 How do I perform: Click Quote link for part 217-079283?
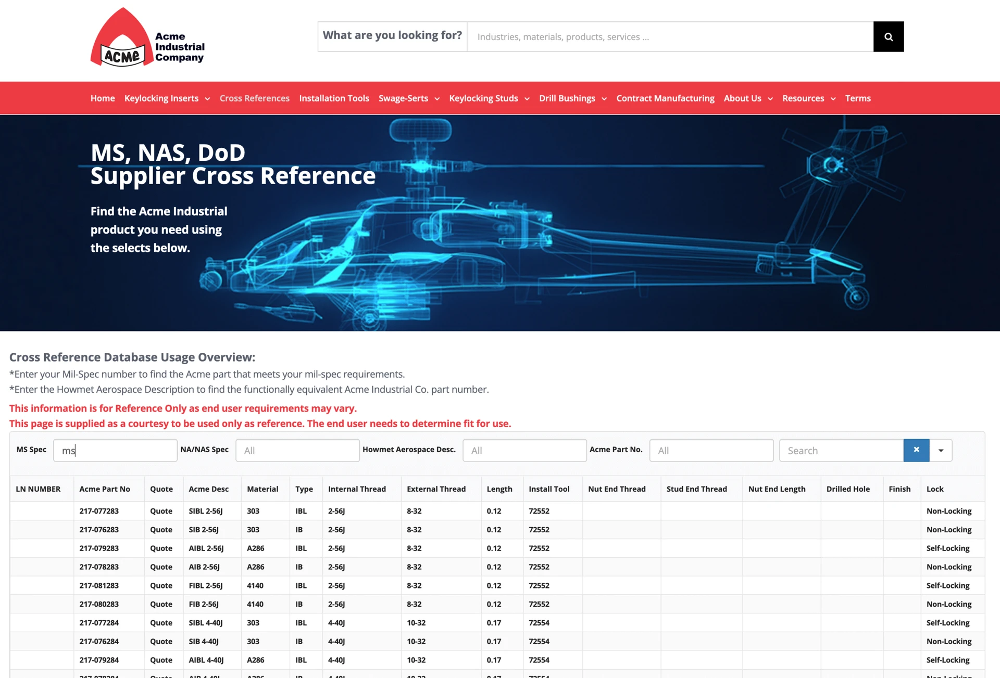click(x=161, y=548)
